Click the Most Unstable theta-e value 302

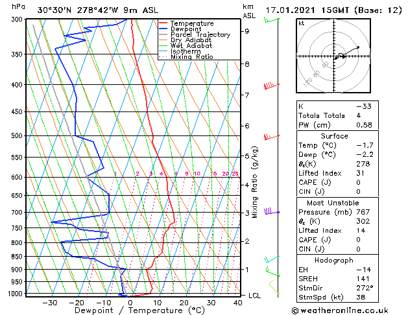[363, 221]
